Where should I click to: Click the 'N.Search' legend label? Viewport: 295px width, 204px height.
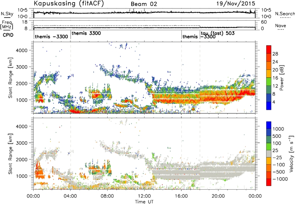tap(285, 14)
